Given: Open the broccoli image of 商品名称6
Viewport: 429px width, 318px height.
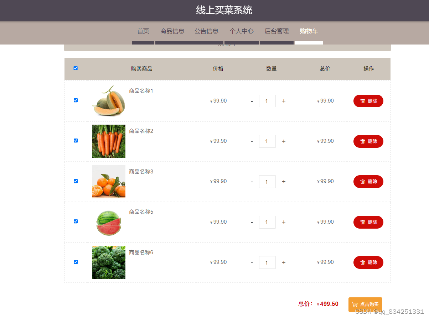Looking at the screenshot, I should tap(109, 262).
